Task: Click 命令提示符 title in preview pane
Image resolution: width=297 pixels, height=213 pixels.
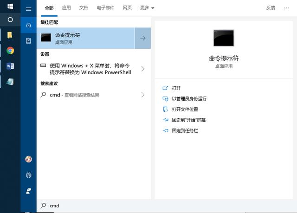Action: pos(224,58)
